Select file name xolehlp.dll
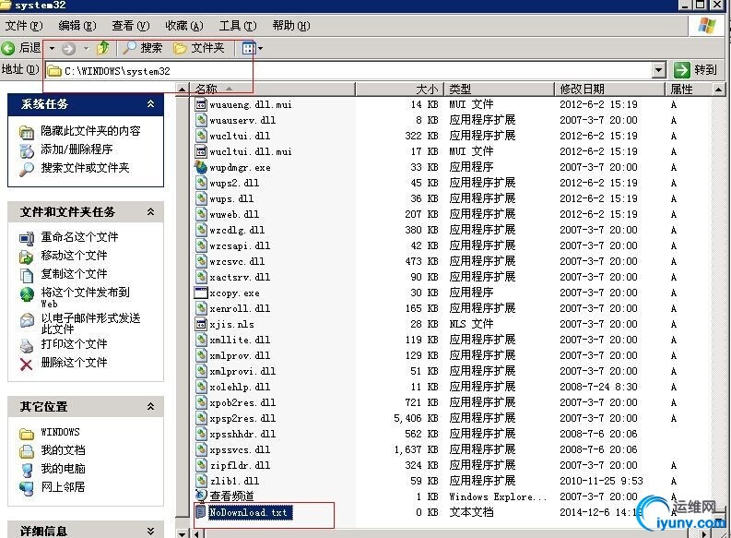731x538 pixels. [240, 387]
